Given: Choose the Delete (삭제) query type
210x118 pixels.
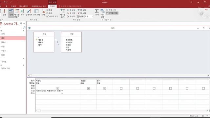Looking at the screenshot, I should [43, 12].
